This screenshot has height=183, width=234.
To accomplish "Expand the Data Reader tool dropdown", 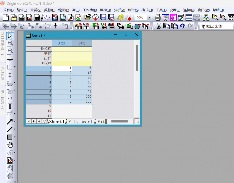I will point(15,67).
